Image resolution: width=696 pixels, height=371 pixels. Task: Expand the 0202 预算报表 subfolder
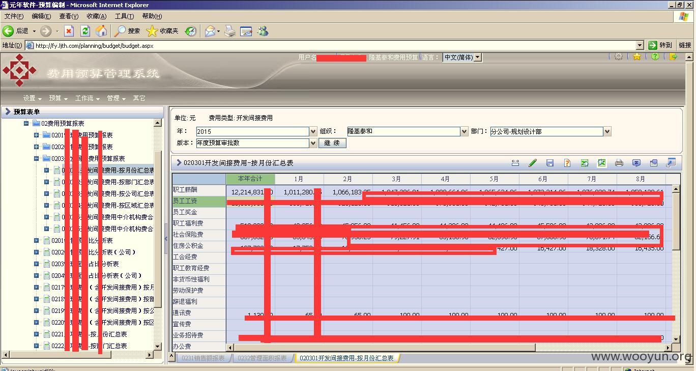tap(37, 147)
